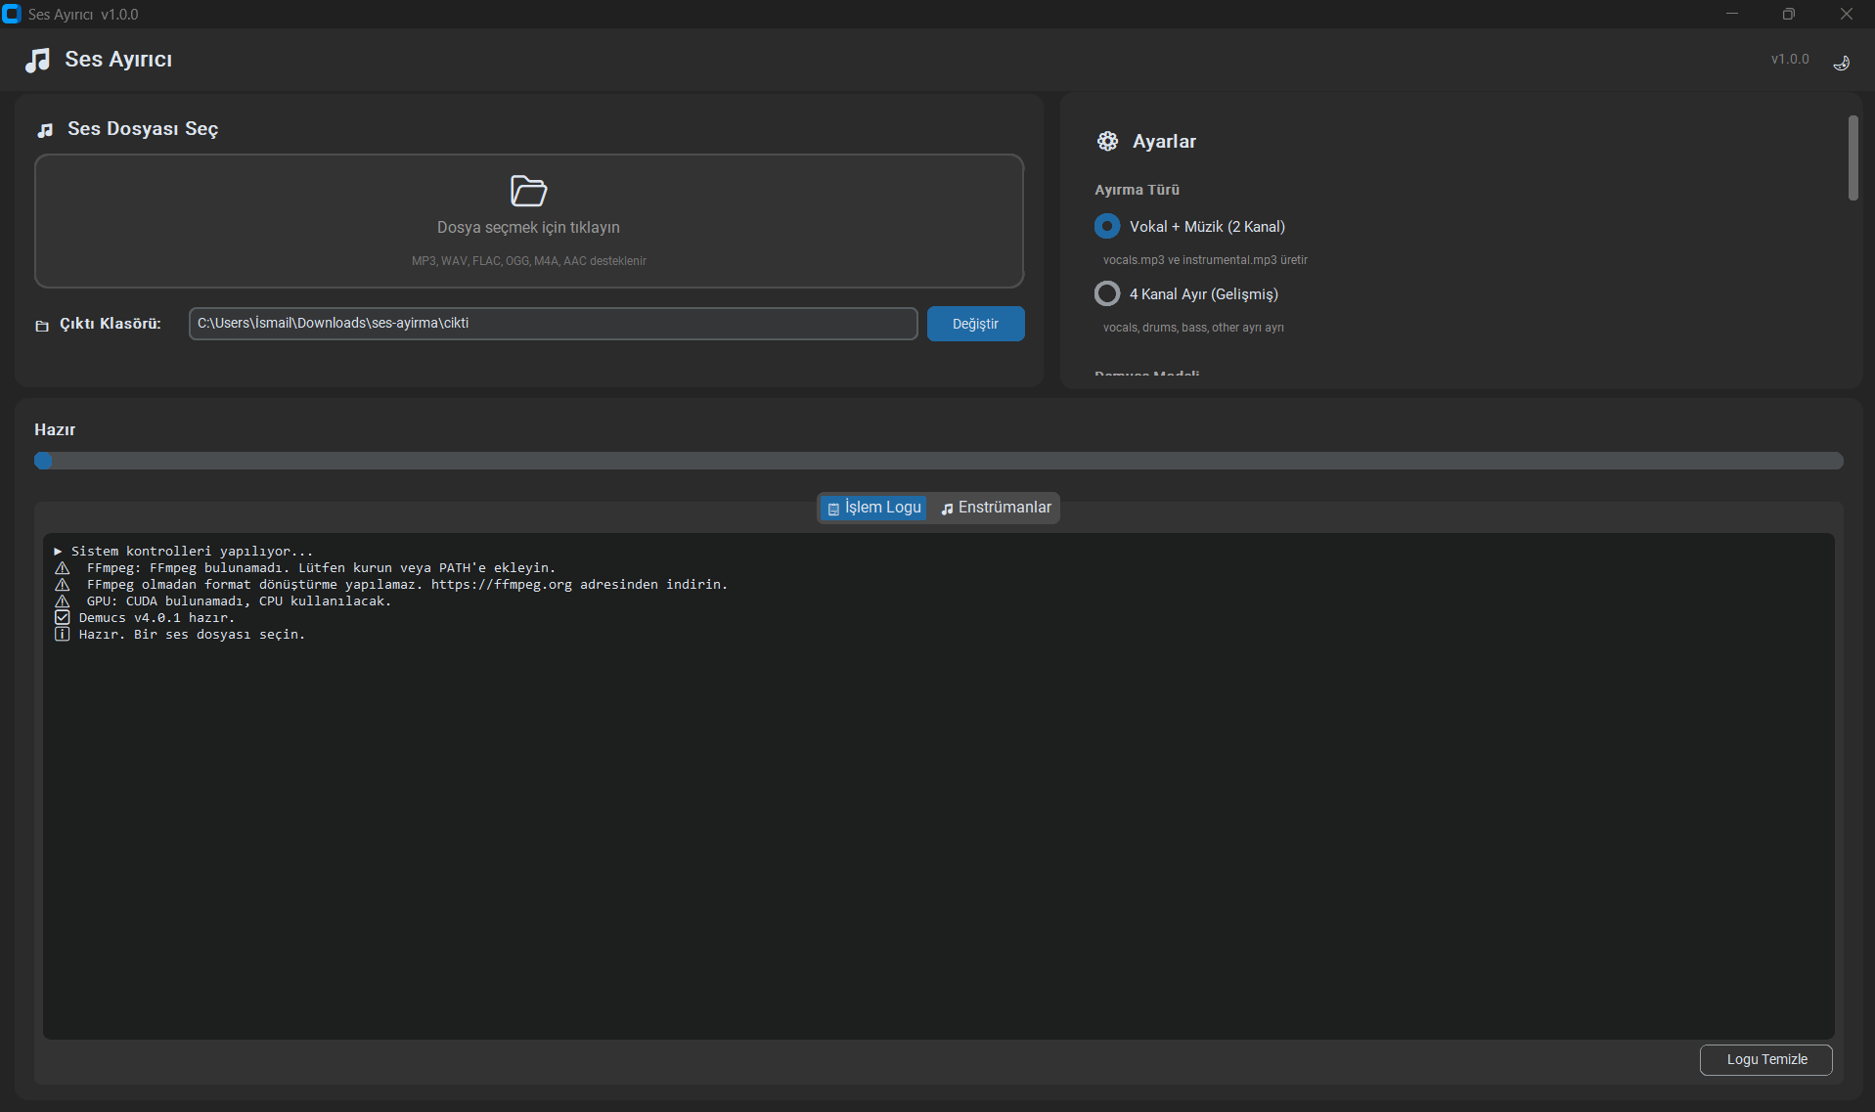Click the Ses Dosyası Seç heading
This screenshot has width=1875, height=1112.
click(x=143, y=129)
